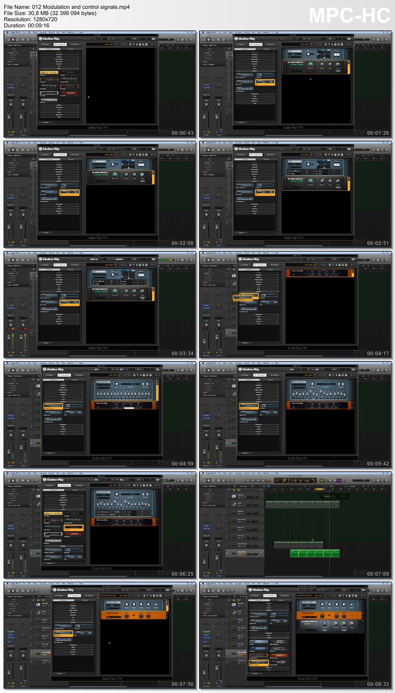This screenshot has height=693, width=395.
Task: Click the File Name header text line
Action: 67,7
